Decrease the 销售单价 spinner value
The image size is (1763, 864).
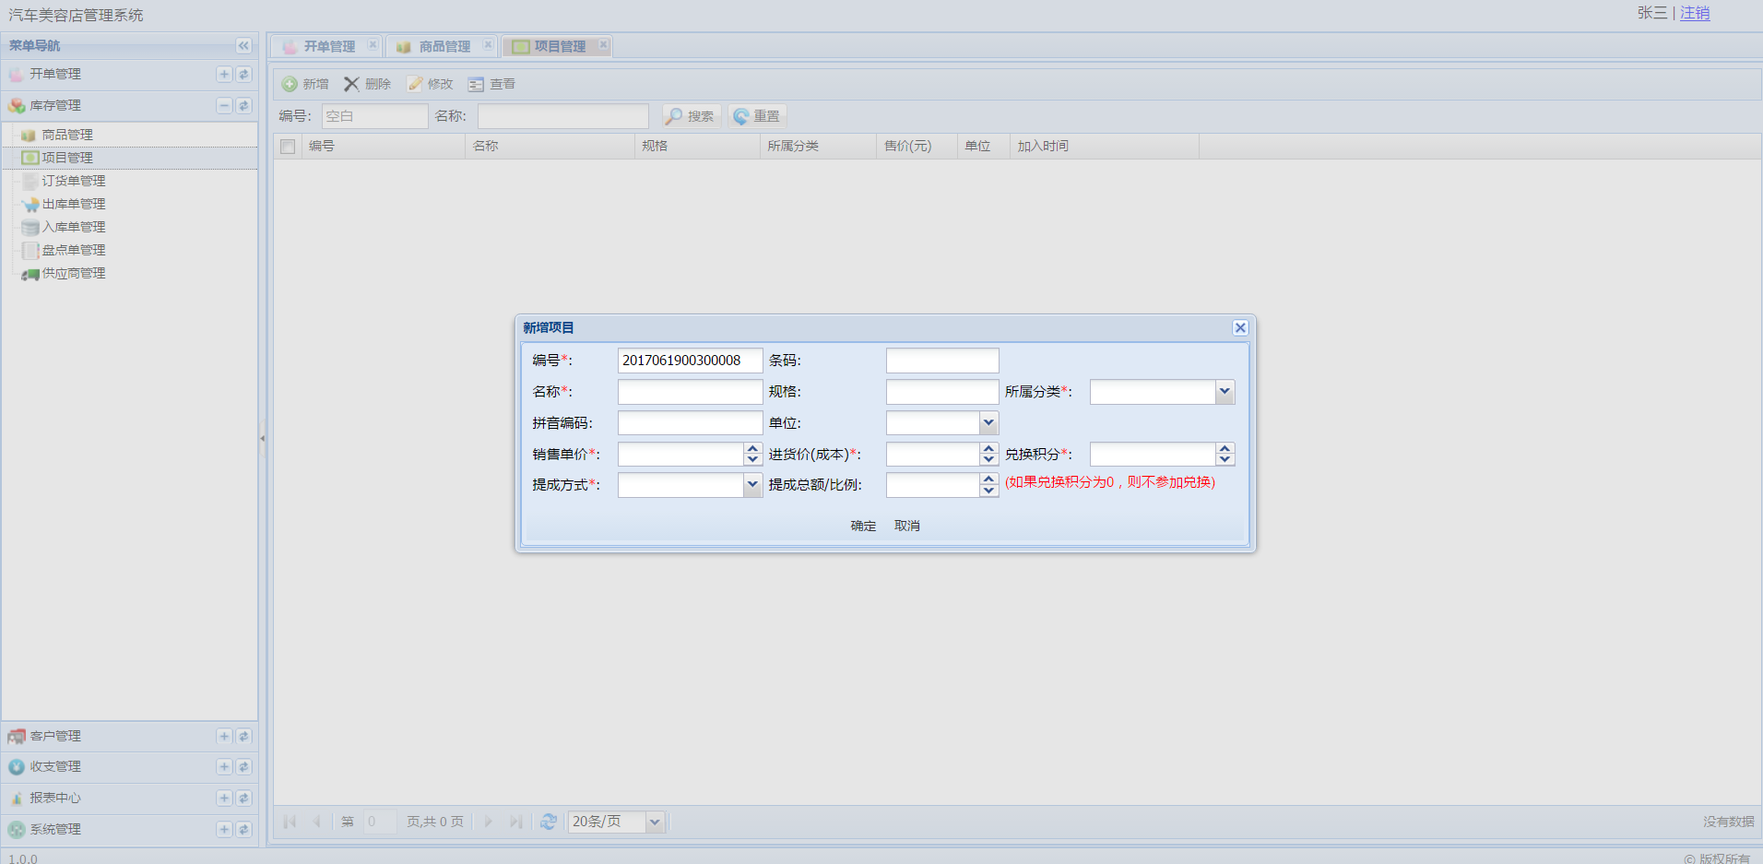tap(752, 460)
